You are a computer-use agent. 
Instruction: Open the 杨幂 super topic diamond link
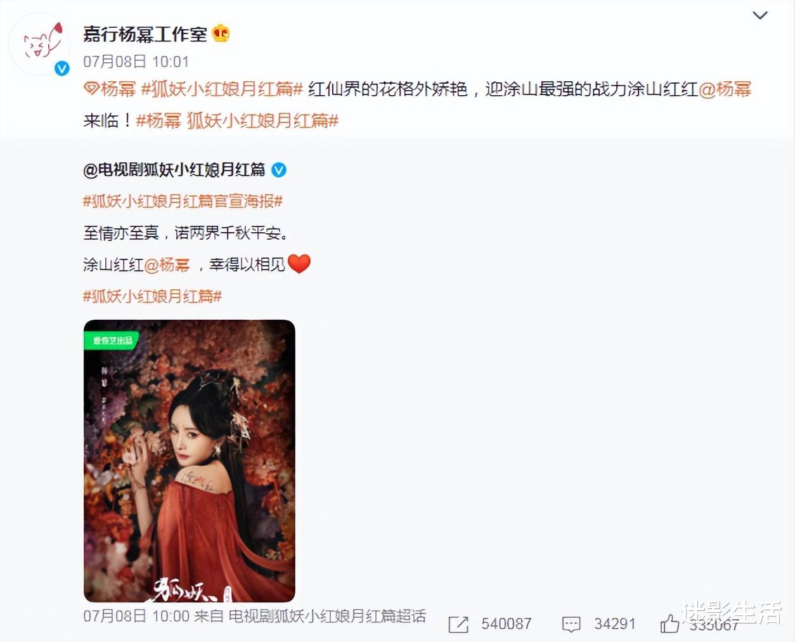pyautogui.click(x=110, y=89)
